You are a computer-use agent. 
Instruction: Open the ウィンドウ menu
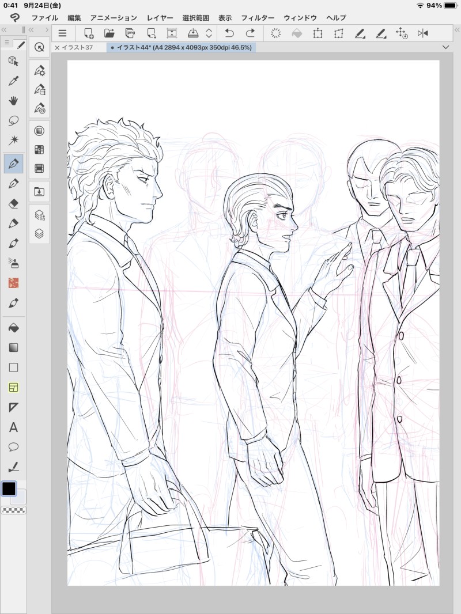click(300, 18)
